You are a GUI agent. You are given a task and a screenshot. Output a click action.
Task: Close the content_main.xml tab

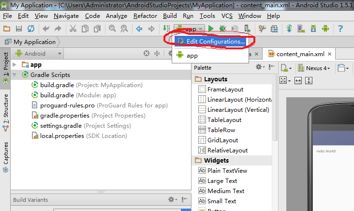click(330, 54)
